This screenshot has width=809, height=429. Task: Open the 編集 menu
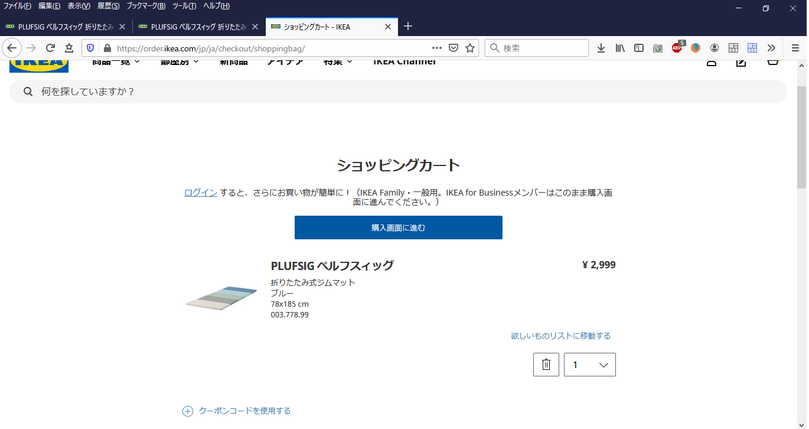click(x=49, y=6)
